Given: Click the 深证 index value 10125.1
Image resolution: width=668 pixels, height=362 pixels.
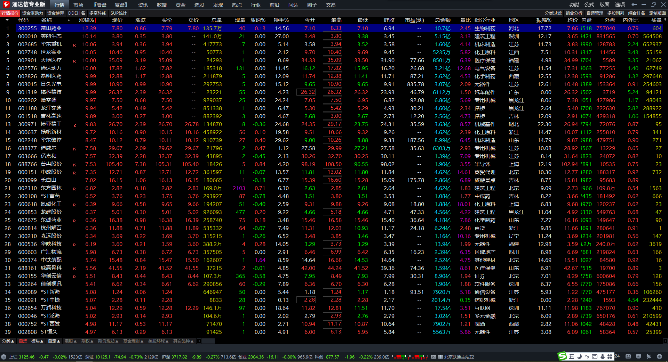Looking at the screenshot, I should click(103, 357).
